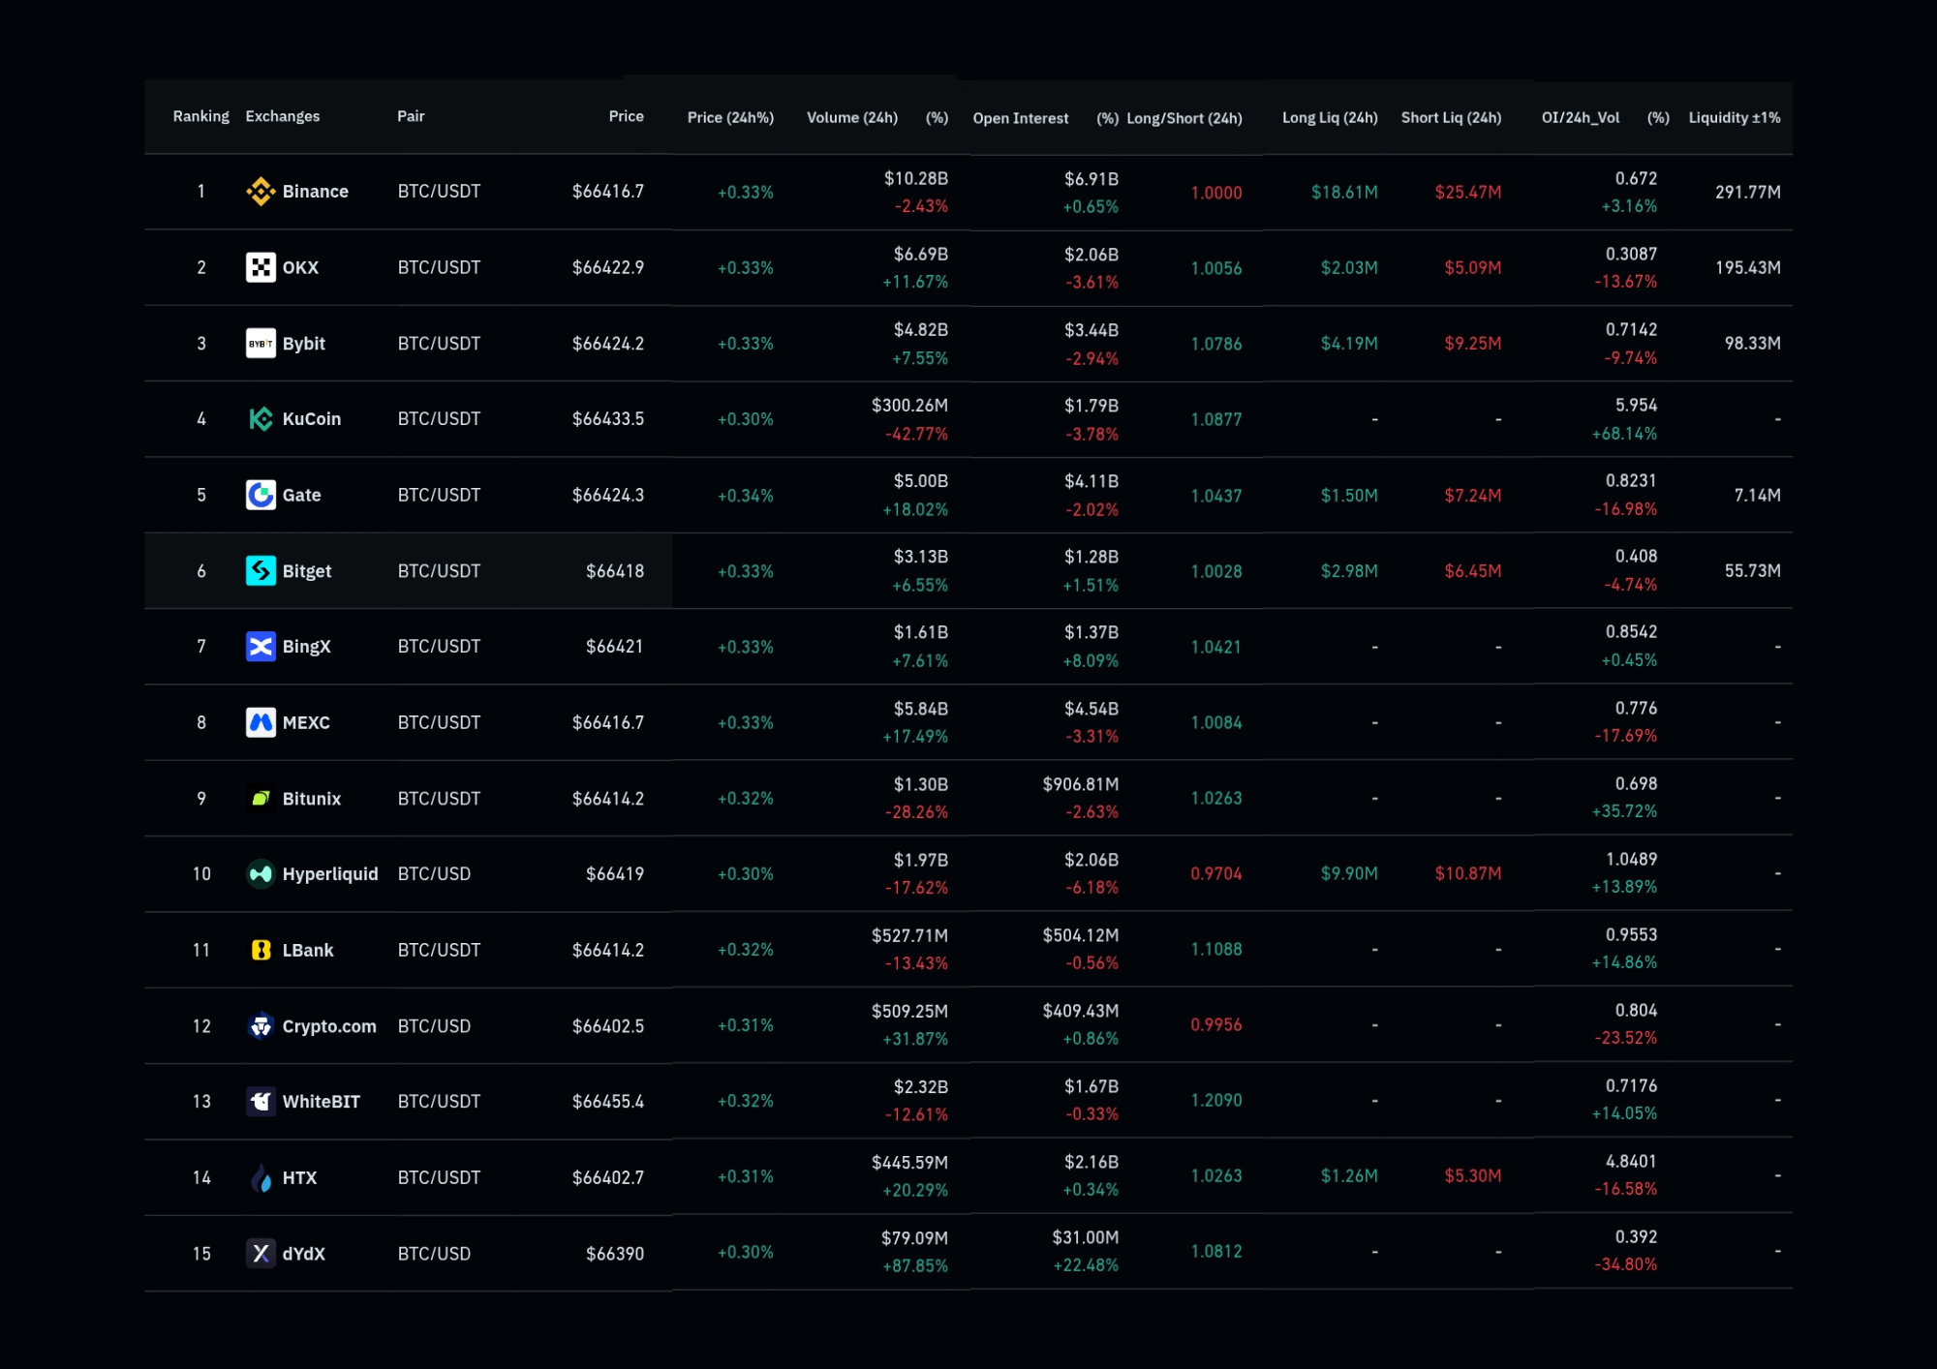Click the KuCoin exchange logo icon
Viewport: 1937px width, 1369px height.
tap(261, 419)
